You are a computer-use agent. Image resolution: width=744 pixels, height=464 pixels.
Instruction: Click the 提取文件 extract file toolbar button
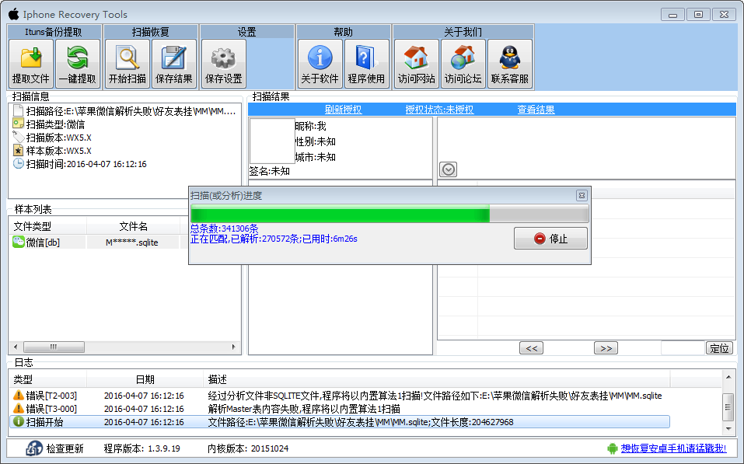(x=31, y=64)
